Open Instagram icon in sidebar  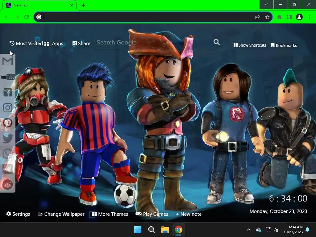(8, 108)
